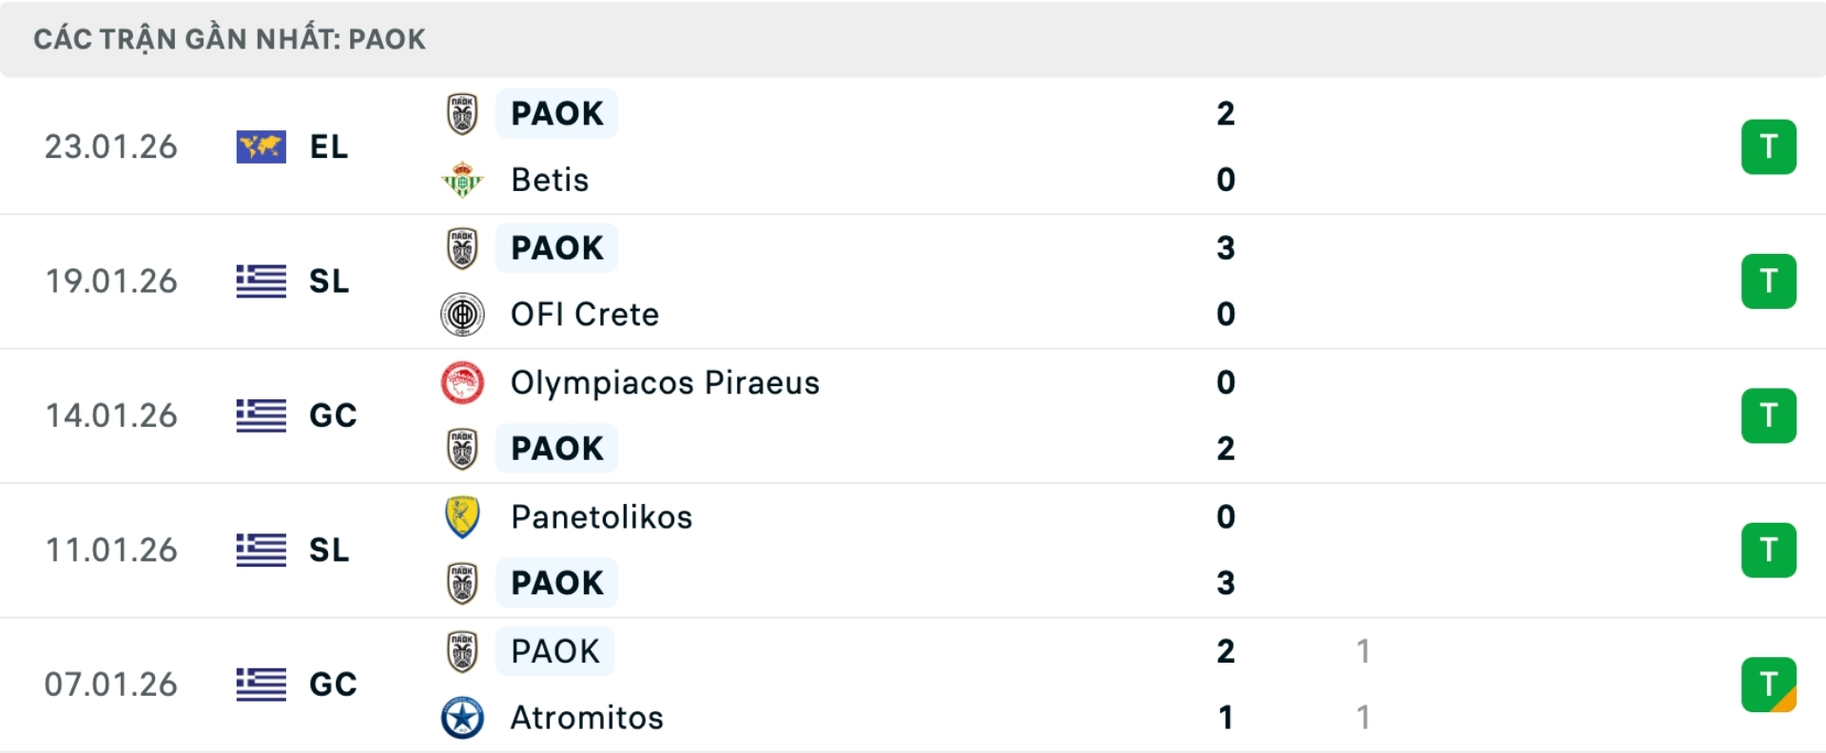The width and height of the screenshot is (1826, 753).
Task: Toggle the green T marker for the Atromitos match
Action: coord(1769,684)
